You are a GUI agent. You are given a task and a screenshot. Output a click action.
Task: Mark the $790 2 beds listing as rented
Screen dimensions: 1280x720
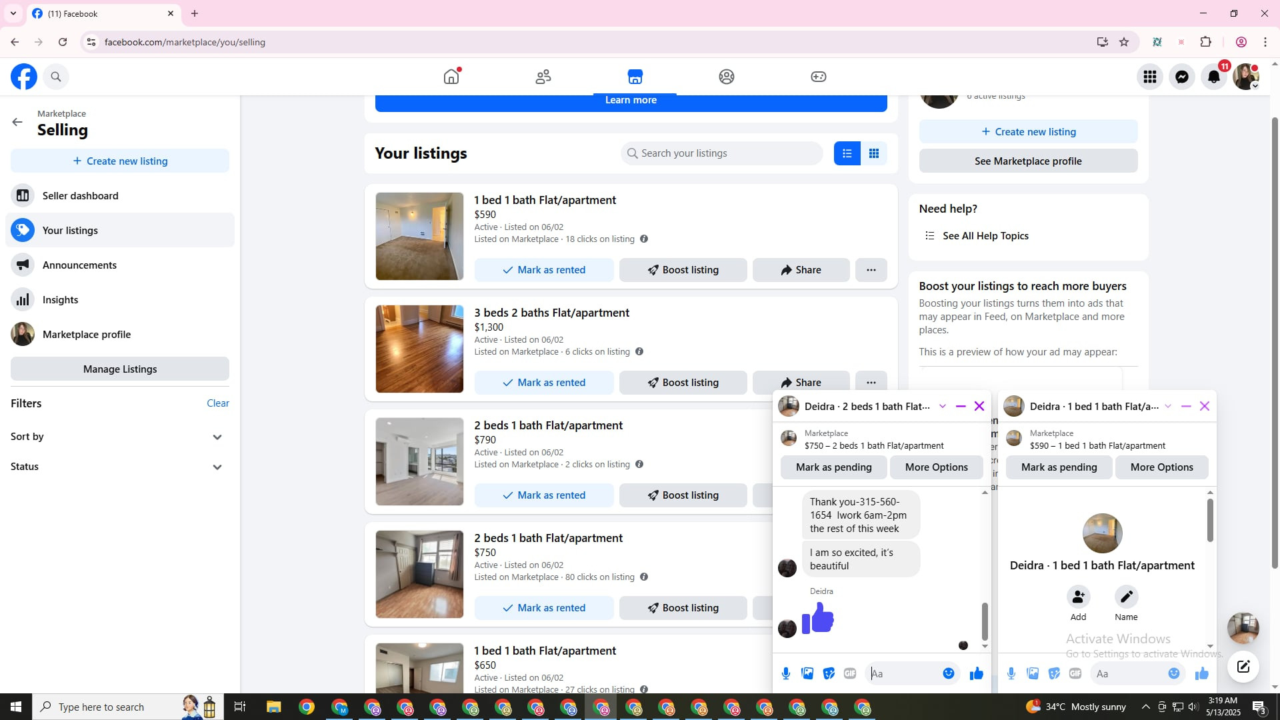pyautogui.click(x=544, y=495)
